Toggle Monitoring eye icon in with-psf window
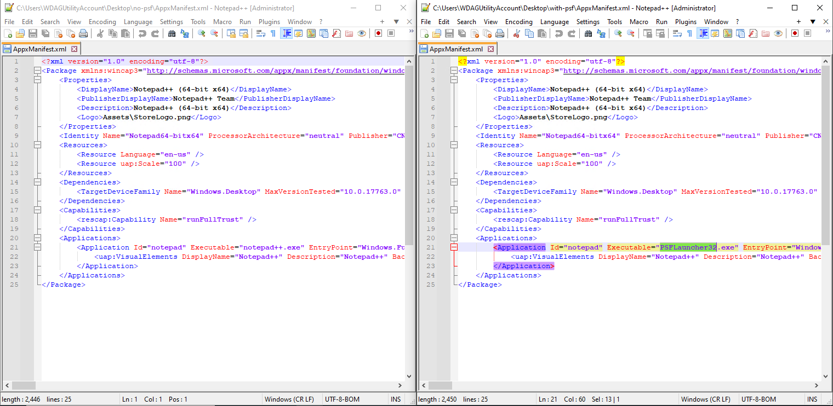Viewport: 833px width, 406px height. [778, 33]
